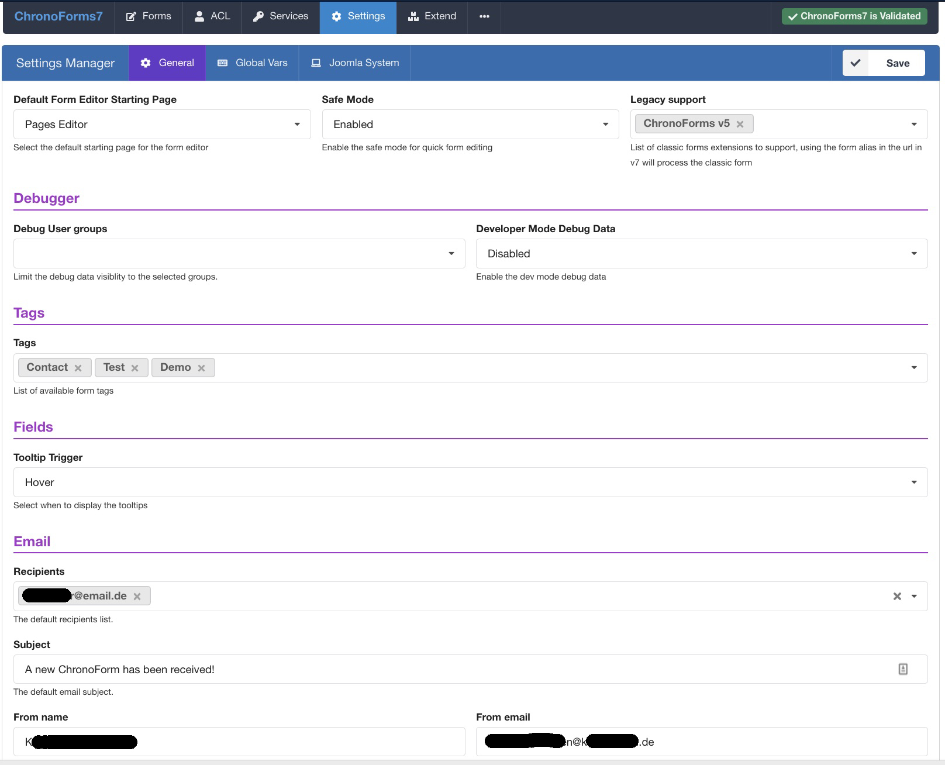This screenshot has width=945, height=765.
Task: Switch to the Global Vars tab
Action: tap(252, 63)
